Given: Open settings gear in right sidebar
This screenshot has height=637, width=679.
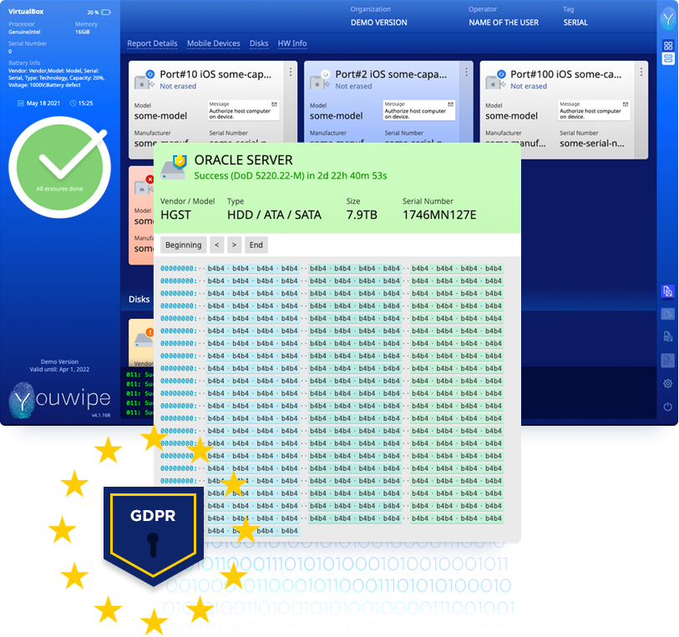Looking at the screenshot, I should [x=668, y=383].
